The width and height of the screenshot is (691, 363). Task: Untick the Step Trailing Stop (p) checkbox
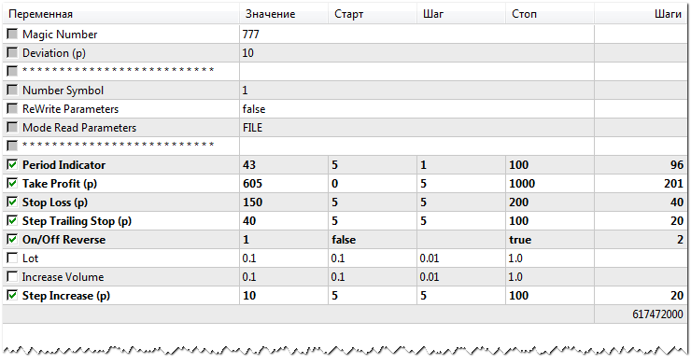12,221
